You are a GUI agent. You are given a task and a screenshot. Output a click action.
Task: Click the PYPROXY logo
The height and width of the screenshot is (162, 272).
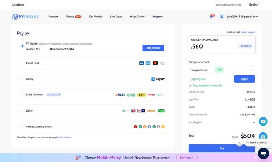(x=25, y=17)
